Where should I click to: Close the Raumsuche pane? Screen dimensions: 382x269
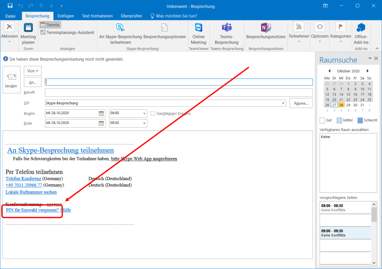[376, 58]
